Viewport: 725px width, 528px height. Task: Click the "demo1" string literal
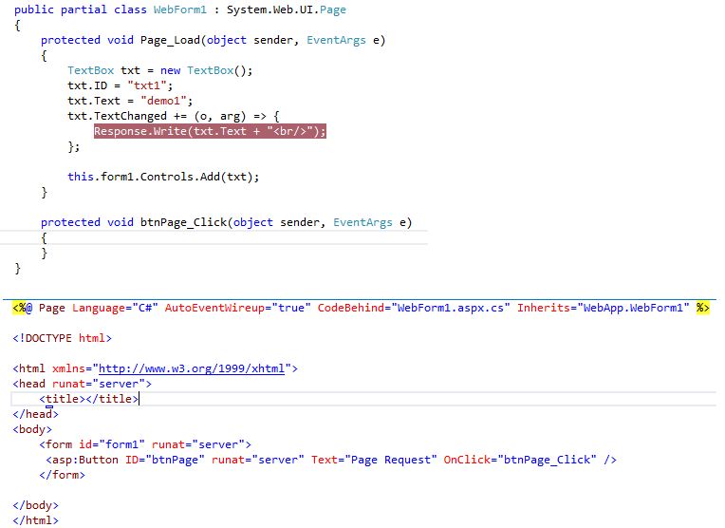pyautogui.click(x=163, y=101)
